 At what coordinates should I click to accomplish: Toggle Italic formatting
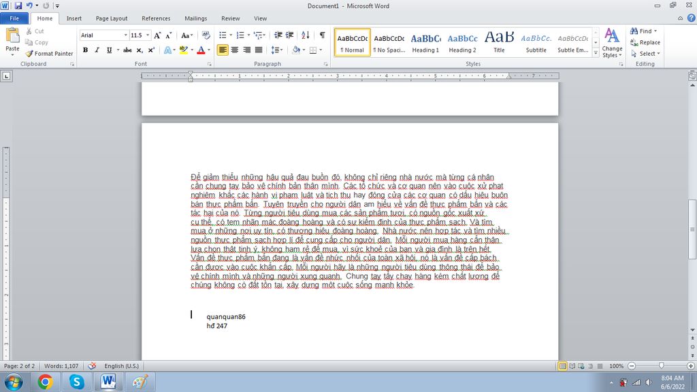[x=97, y=50]
